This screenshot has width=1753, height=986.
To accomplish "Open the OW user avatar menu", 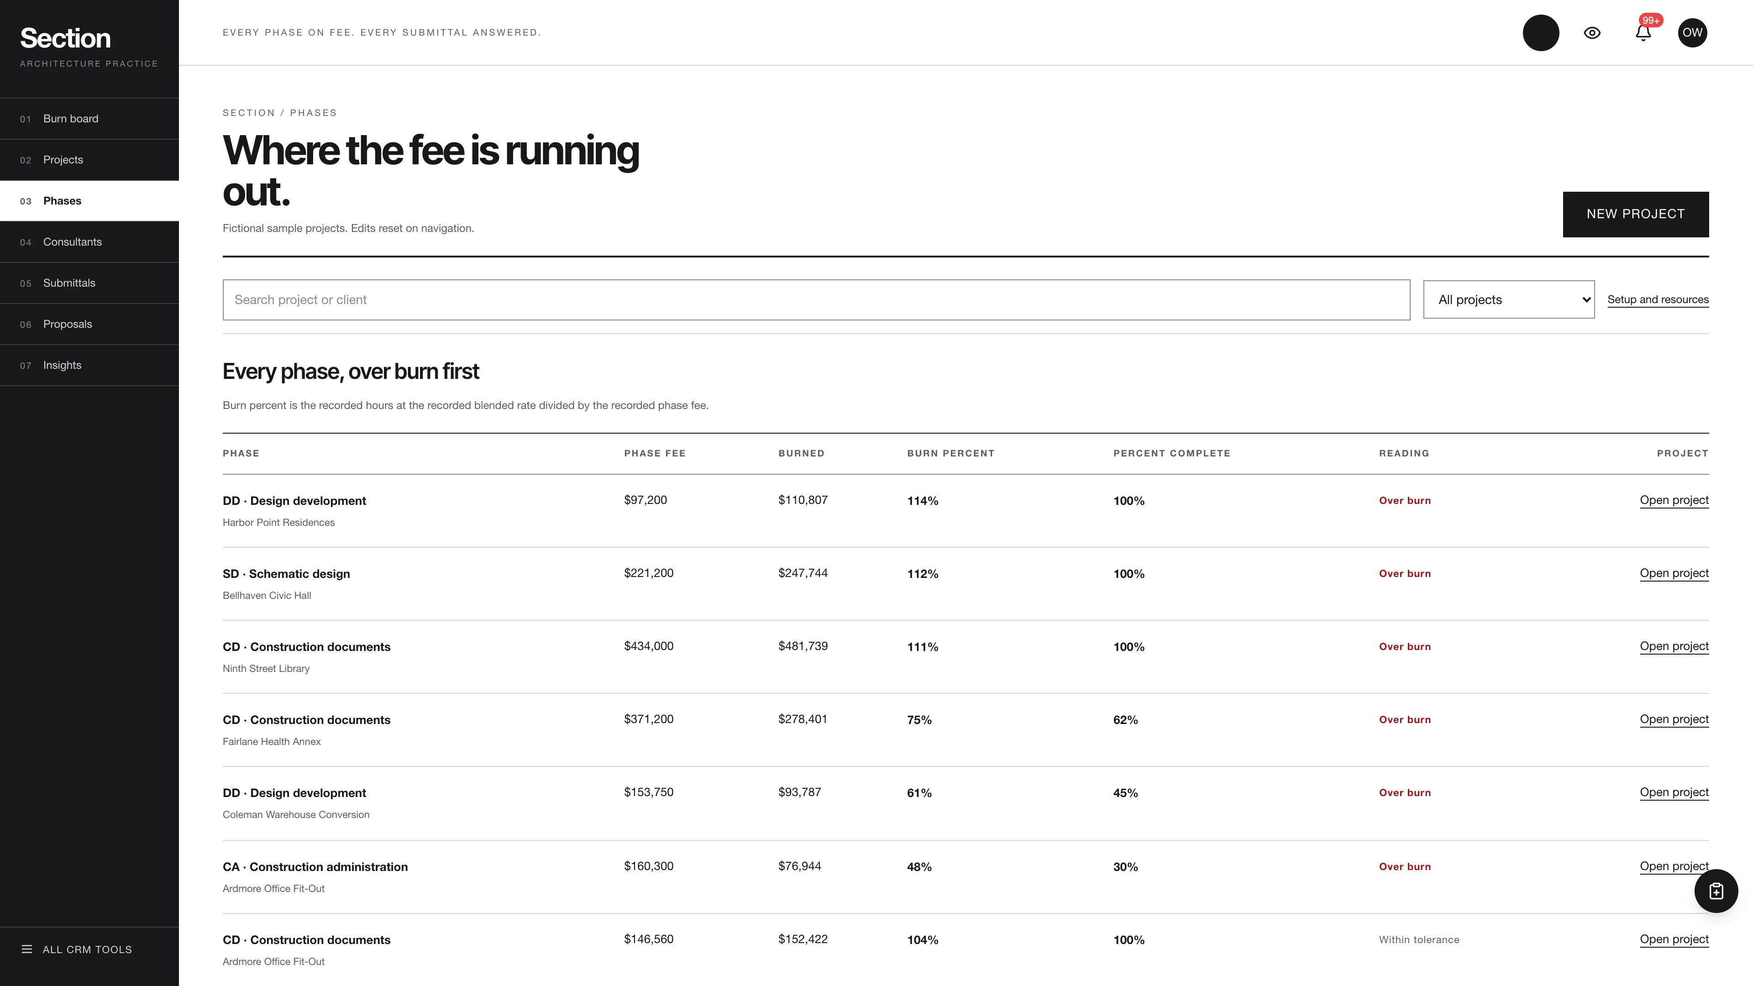I will tap(1692, 33).
